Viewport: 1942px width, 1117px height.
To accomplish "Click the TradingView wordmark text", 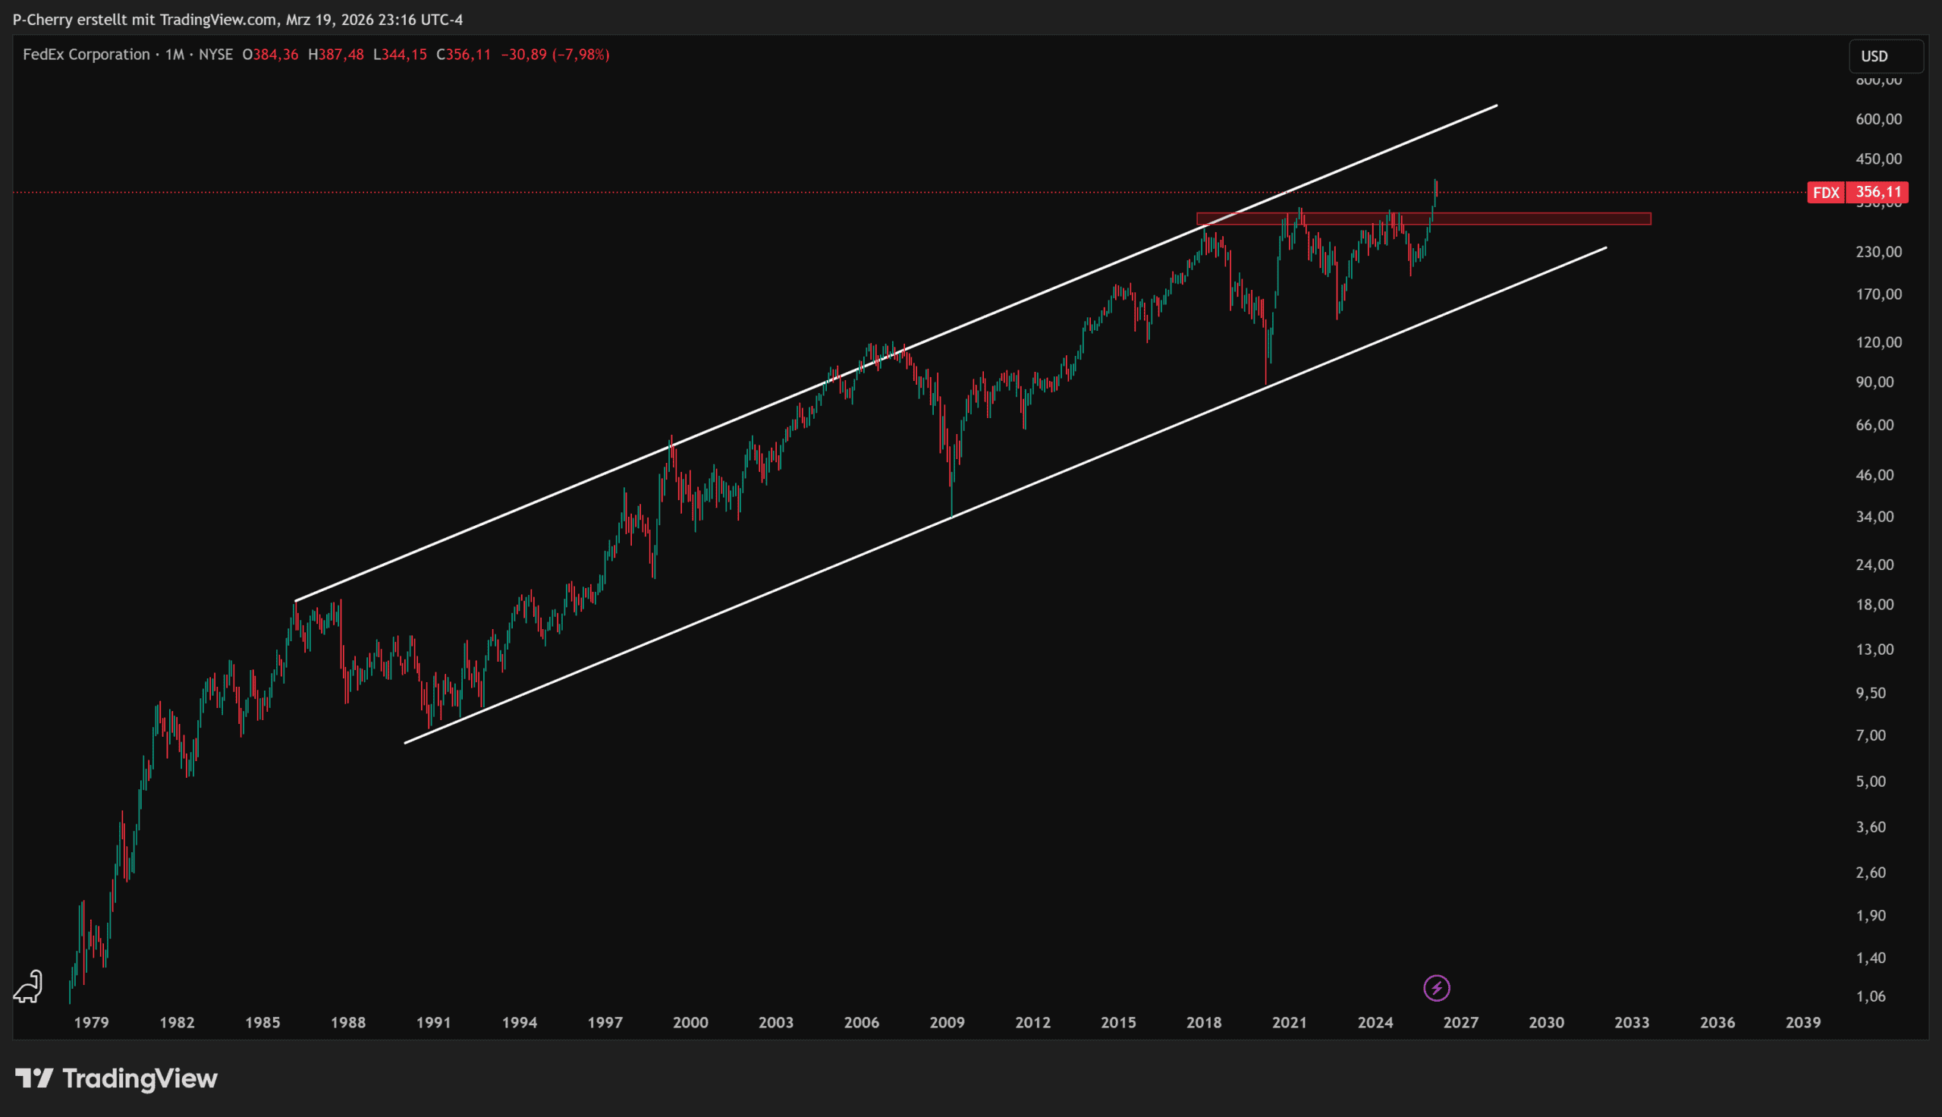I will pos(140,1078).
